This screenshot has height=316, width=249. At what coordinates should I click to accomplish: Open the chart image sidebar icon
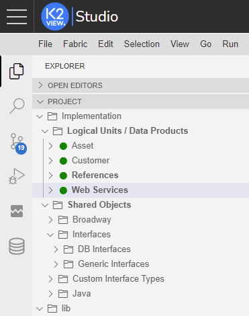coord(17,211)
